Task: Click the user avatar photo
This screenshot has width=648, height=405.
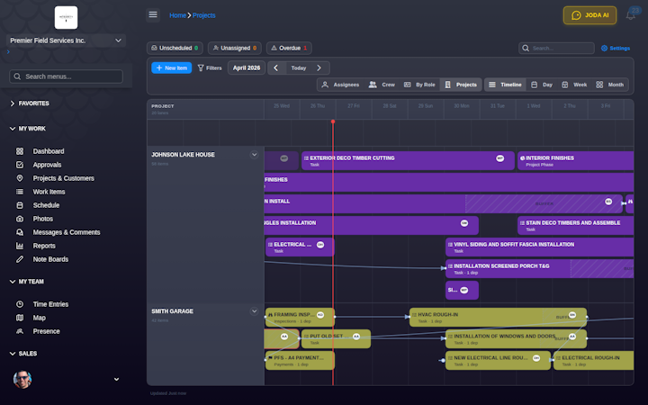Action: click(22, 379)
